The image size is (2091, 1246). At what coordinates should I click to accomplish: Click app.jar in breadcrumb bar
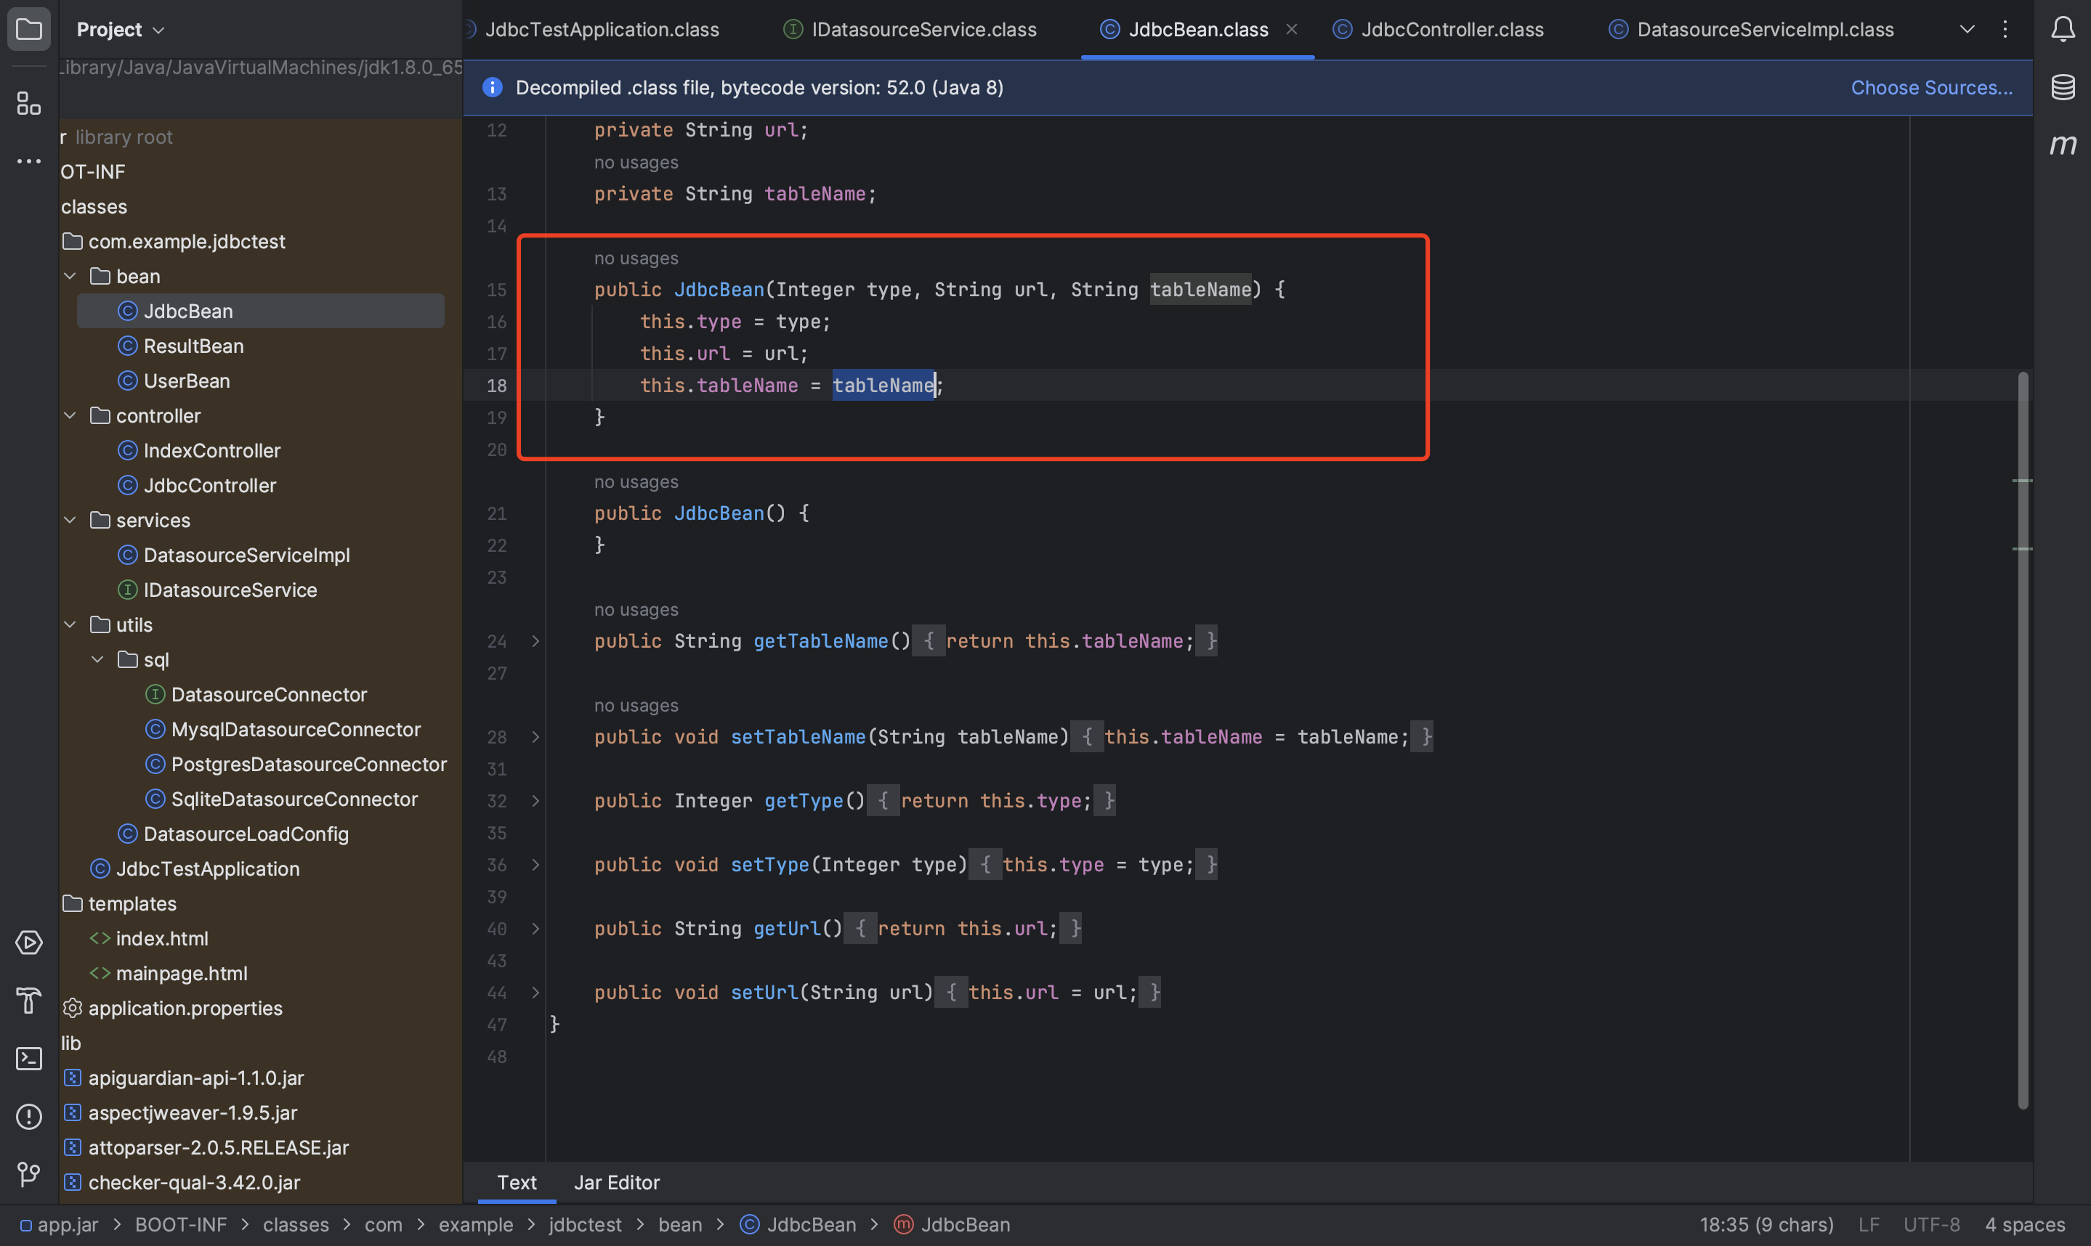(59, 1225)
